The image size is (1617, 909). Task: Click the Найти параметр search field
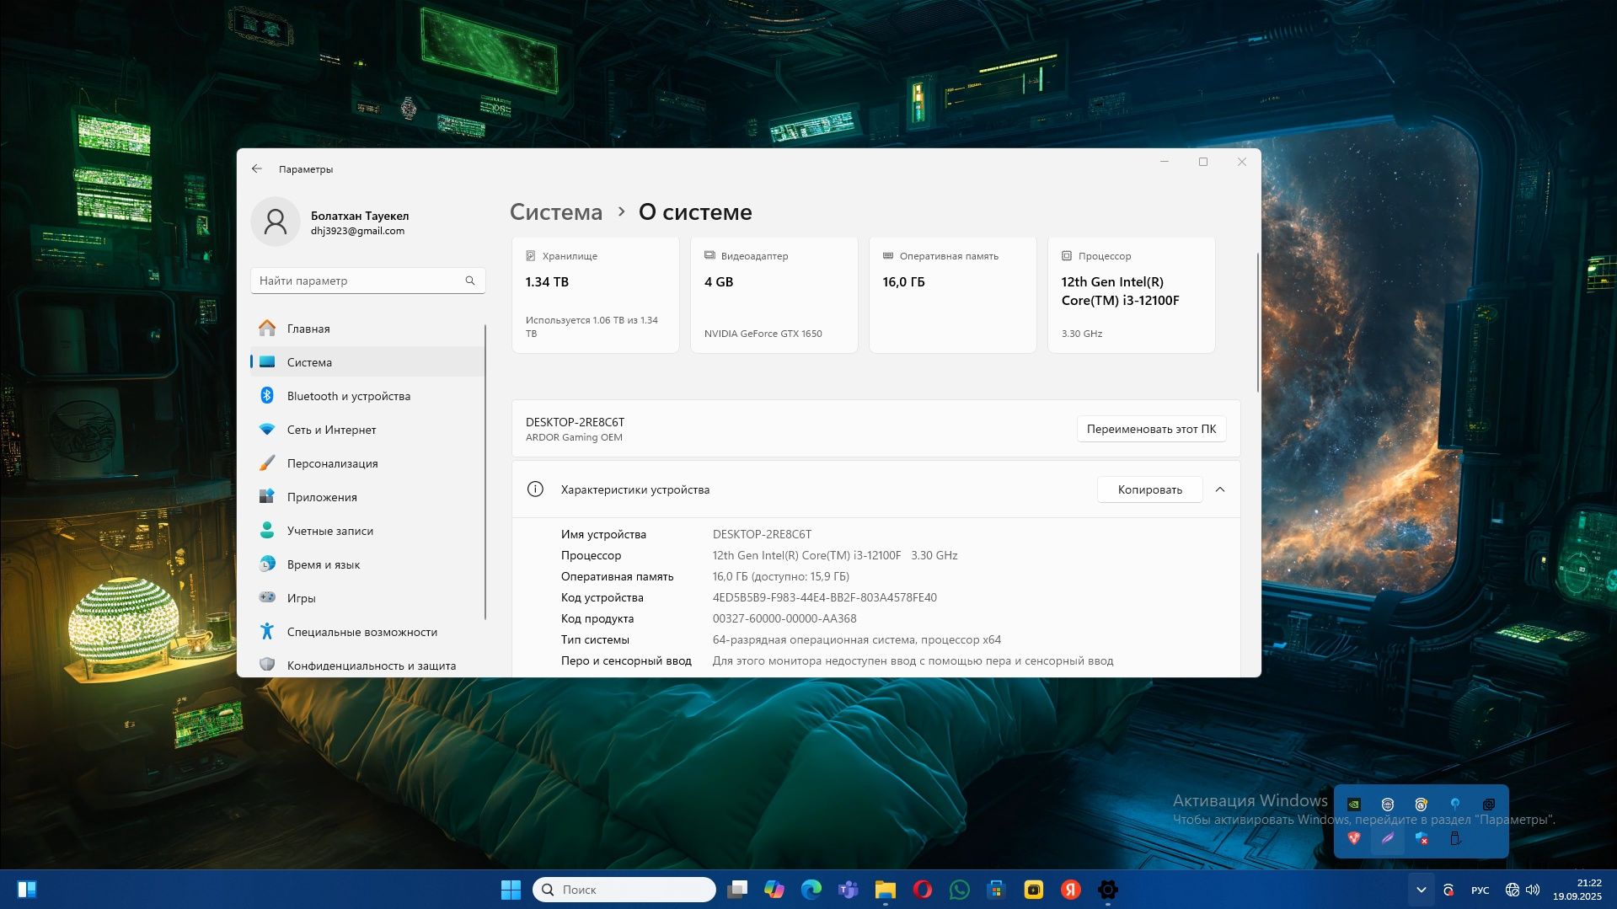pyautogui.click(x=367, y=281)
